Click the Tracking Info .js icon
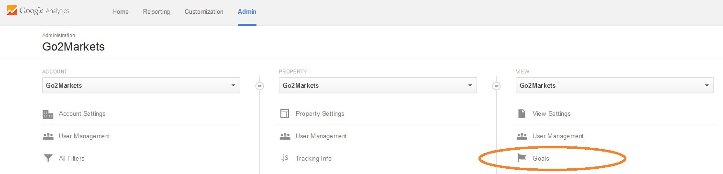 [x=285, y=158]
